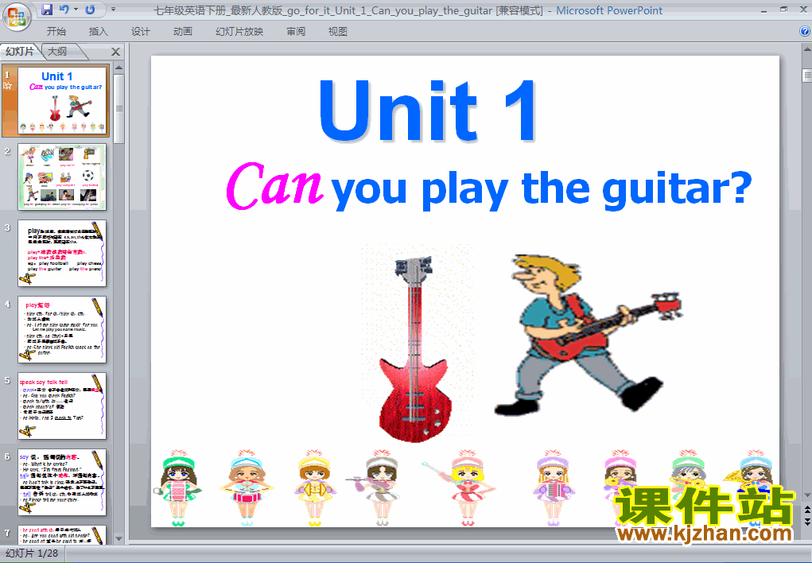Image resolution: width=812 pixels, height=563 pixels.
Task: Minimize the PowerPoint window
Action: tap(763, 10)
